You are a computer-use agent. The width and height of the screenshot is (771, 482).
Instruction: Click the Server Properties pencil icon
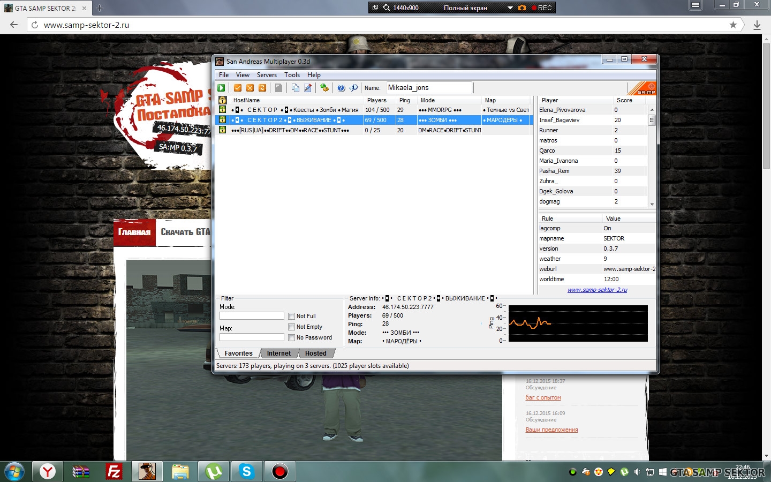pos(308,88)
